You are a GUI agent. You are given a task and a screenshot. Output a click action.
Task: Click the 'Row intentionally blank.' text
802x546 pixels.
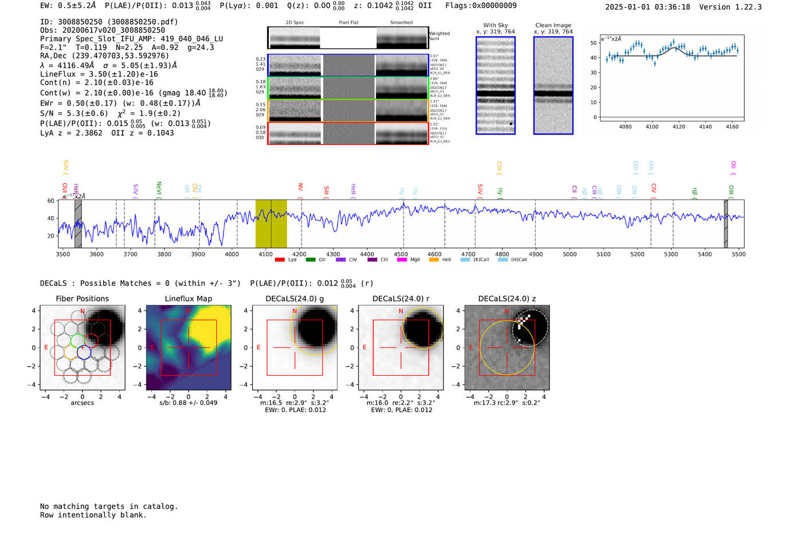(93, 515)
